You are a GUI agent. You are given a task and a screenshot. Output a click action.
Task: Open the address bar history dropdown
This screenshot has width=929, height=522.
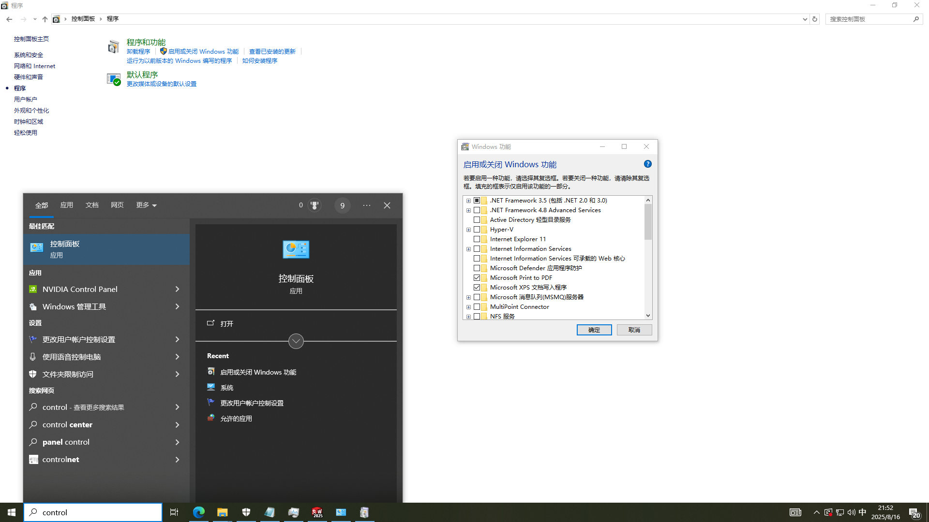[805, 19]
